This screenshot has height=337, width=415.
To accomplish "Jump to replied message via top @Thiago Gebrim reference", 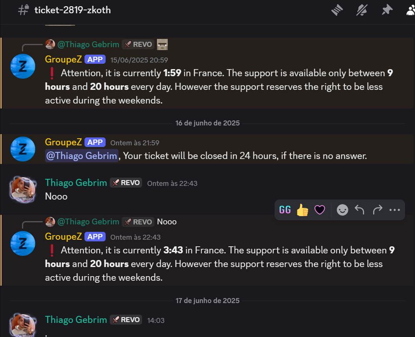I will click(x=88, y=44).
